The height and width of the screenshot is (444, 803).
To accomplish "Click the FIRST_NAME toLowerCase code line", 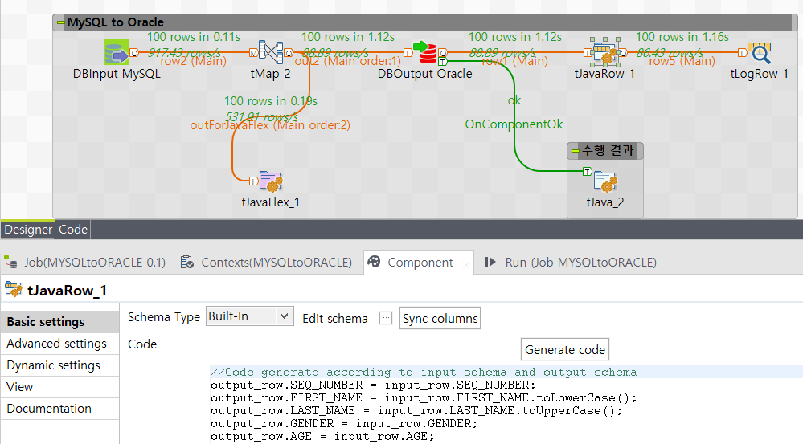I will [424, 398].
